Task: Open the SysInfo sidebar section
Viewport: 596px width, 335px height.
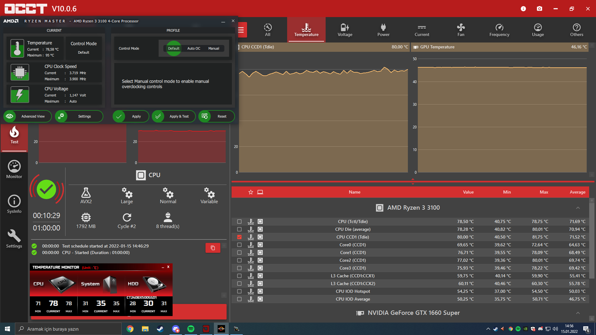Action: [14, 204]
